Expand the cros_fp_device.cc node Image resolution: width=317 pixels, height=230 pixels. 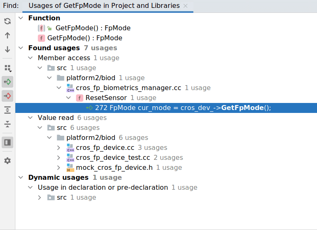click(59, 148)
